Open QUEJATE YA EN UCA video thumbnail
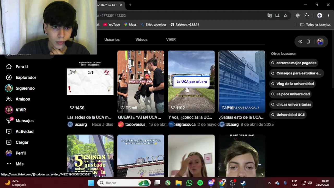Image resolution: width=334 pixels, height=188 pixels. [141, 82]
